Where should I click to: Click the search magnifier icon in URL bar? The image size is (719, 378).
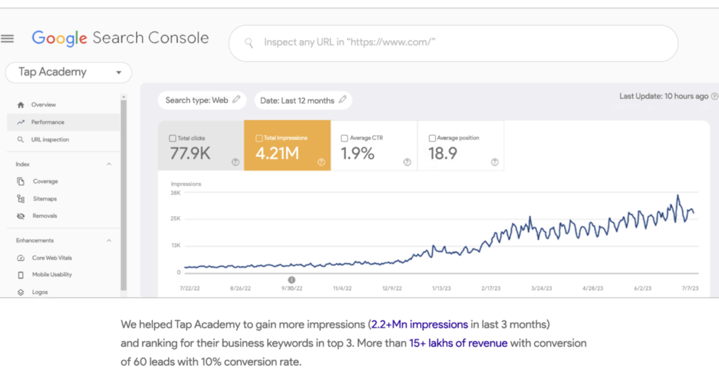(249, 43)
